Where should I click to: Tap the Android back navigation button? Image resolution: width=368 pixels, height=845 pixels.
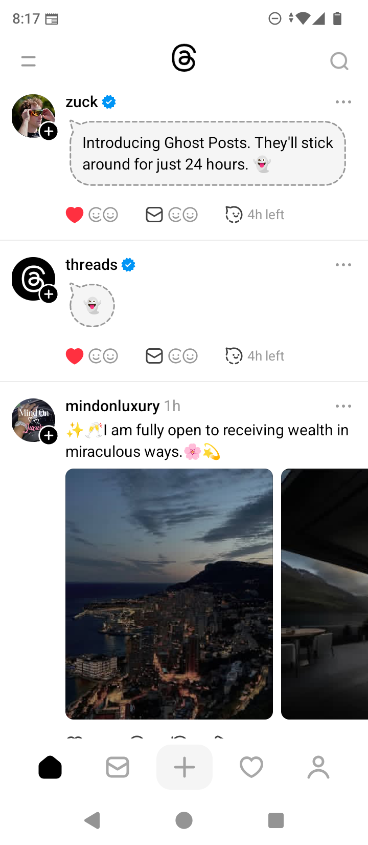click(93, 820)
